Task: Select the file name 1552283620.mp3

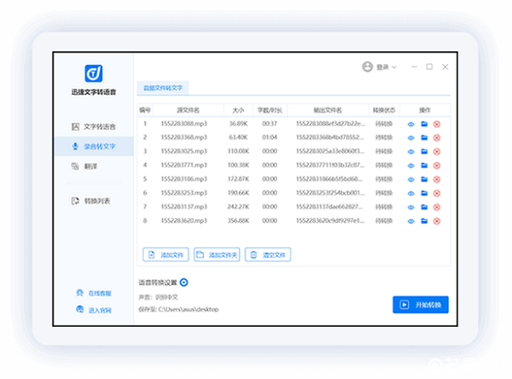Action: click(183, 221)
